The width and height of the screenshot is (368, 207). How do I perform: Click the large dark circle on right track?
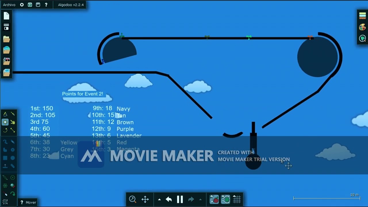(317, 57)
